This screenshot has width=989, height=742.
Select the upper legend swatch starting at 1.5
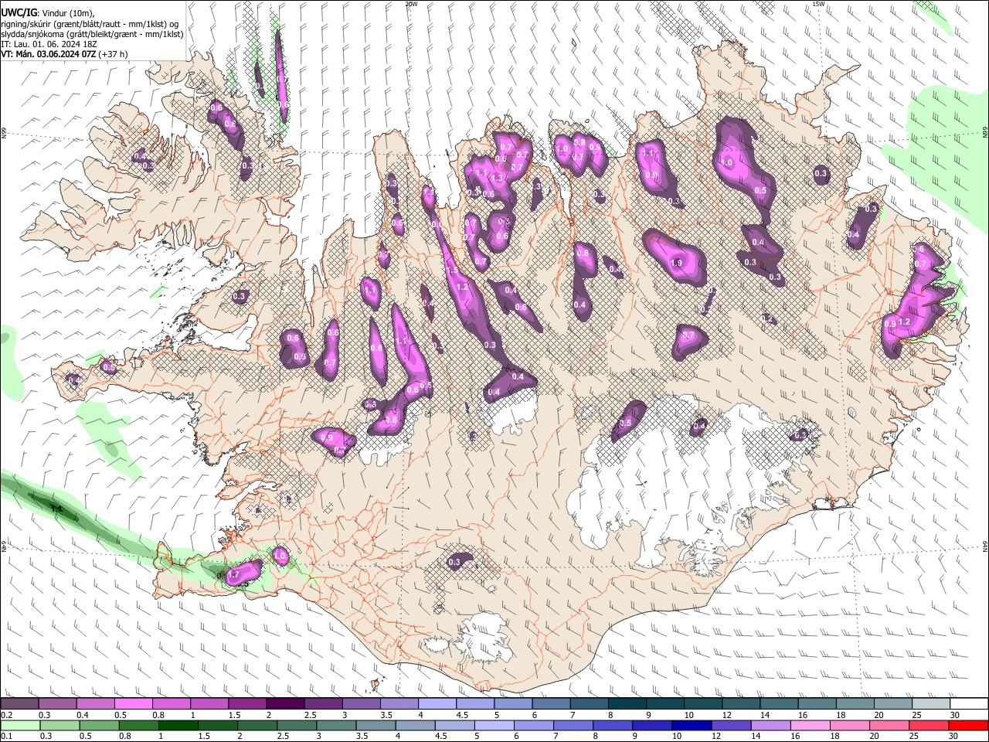tap(247, 704)
